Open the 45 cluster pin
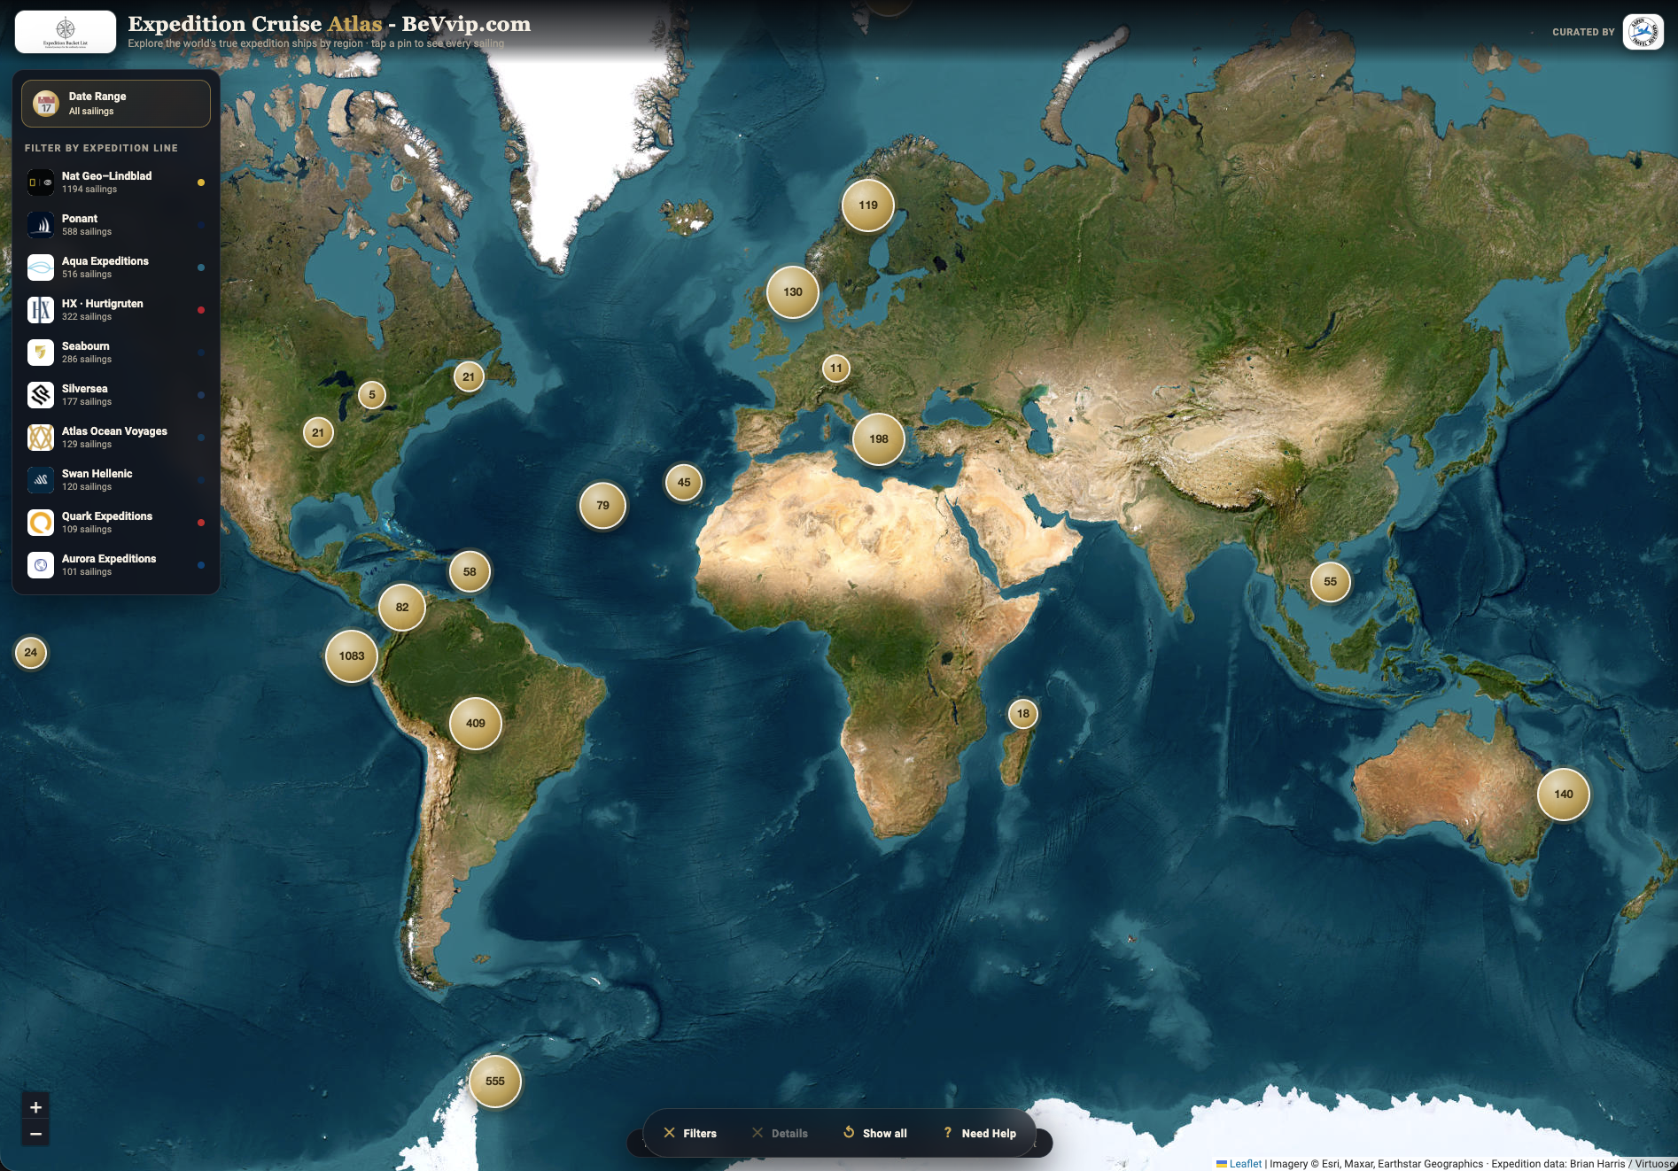The image size is (1678, 1171). pyautogui.click(x=684, y=483)
